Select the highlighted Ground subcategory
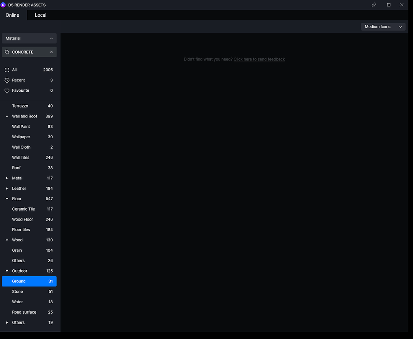 tap(29, 281)
